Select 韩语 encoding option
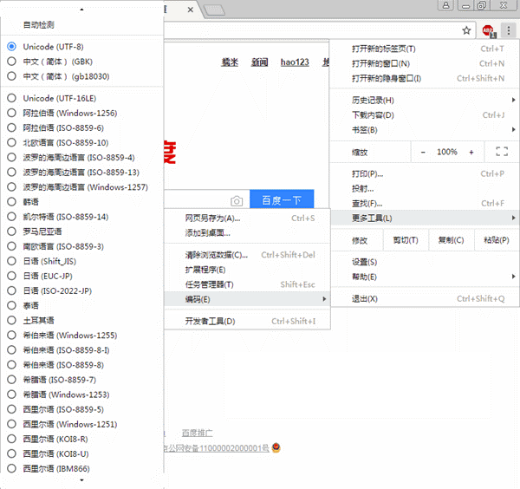Image resolution: width=520 pixels, height=489 pixels. pos(82,202)
